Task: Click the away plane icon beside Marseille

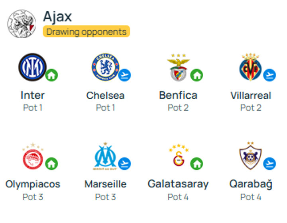Action: 125,163
